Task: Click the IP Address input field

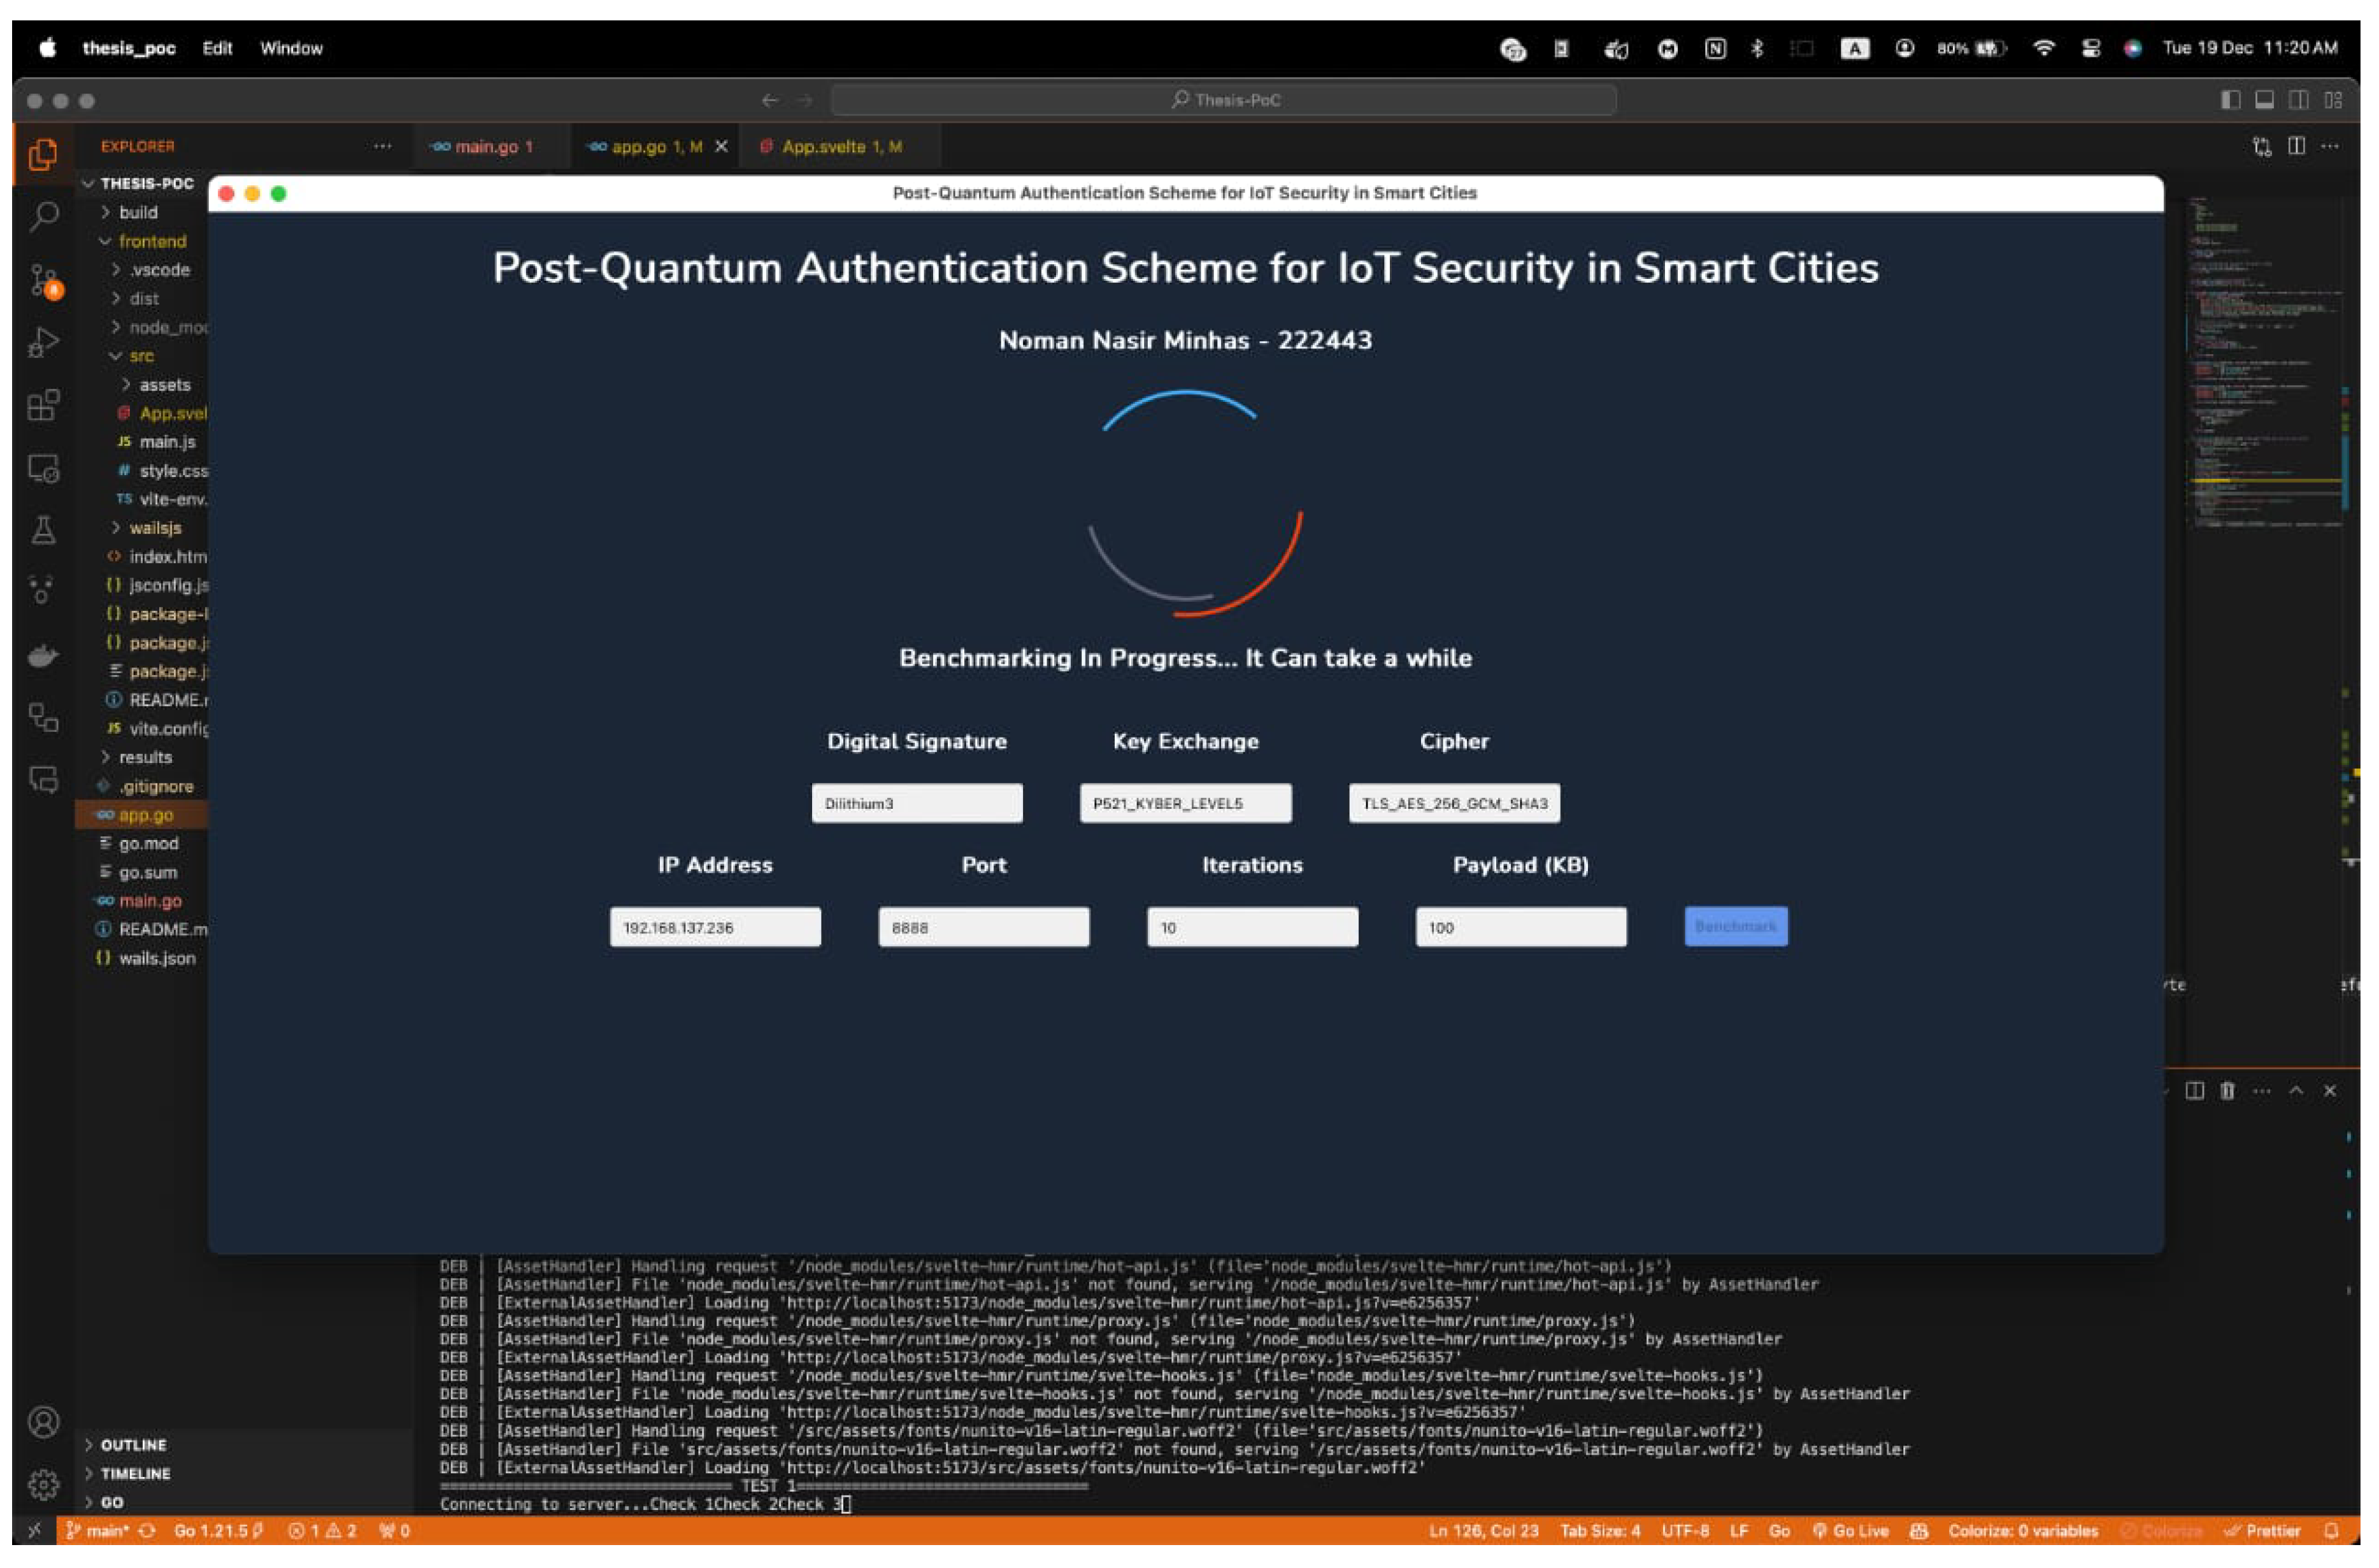Action: pos(715,927)
